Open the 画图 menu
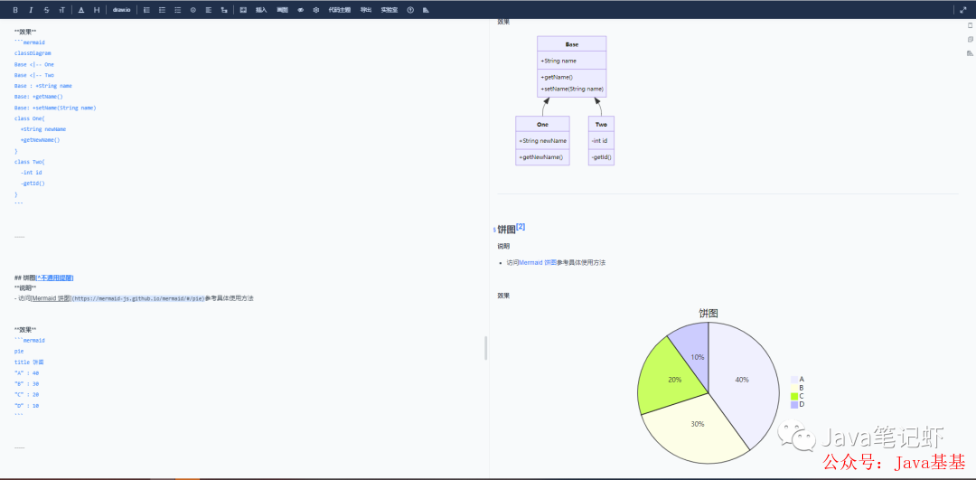Viewport: 976px width, 480px height. click(x=283, y=10)
